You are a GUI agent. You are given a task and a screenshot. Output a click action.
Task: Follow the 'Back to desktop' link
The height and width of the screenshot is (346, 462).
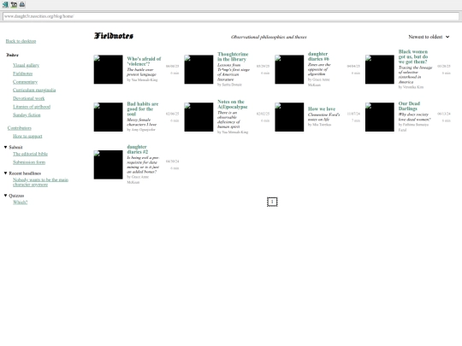coord(21,41)
